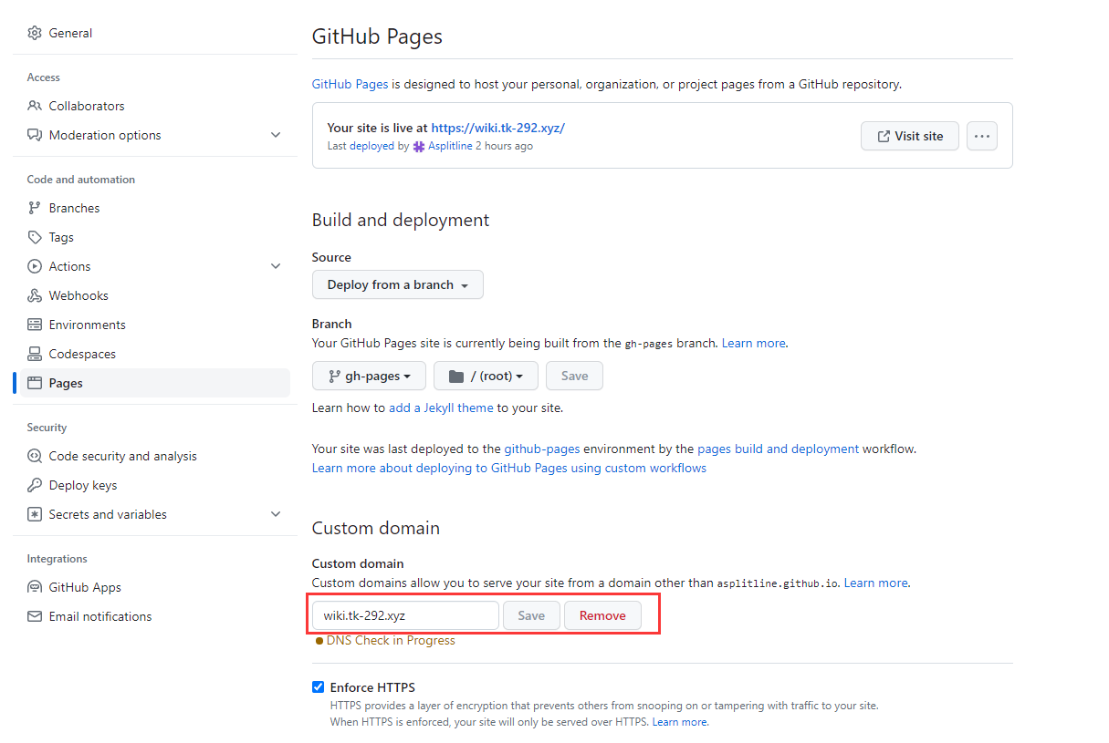Expand the Actions section chevron

(x=276, y=266)
